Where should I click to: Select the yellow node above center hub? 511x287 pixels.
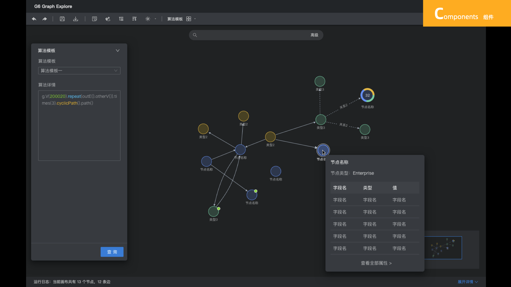pos(244,116)
